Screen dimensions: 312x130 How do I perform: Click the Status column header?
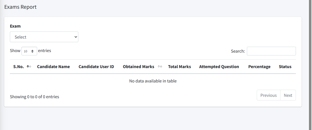(x=285, y=67)
